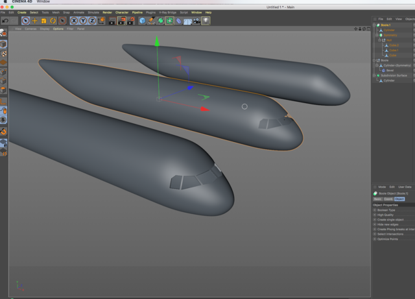This screenshot has width=415, height=299.
Task: Add a Cube primitive object
Action: 143,21
